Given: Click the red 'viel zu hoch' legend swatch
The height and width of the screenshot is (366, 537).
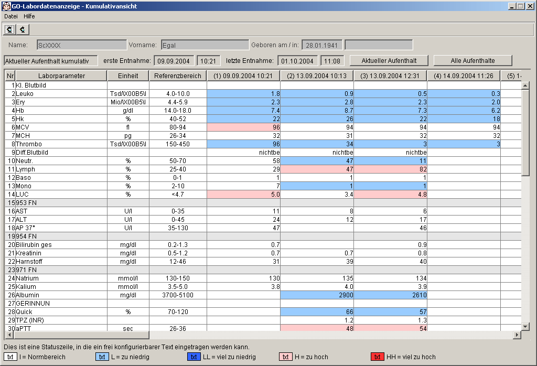Looking at the screenshot, I should (378, 357).
